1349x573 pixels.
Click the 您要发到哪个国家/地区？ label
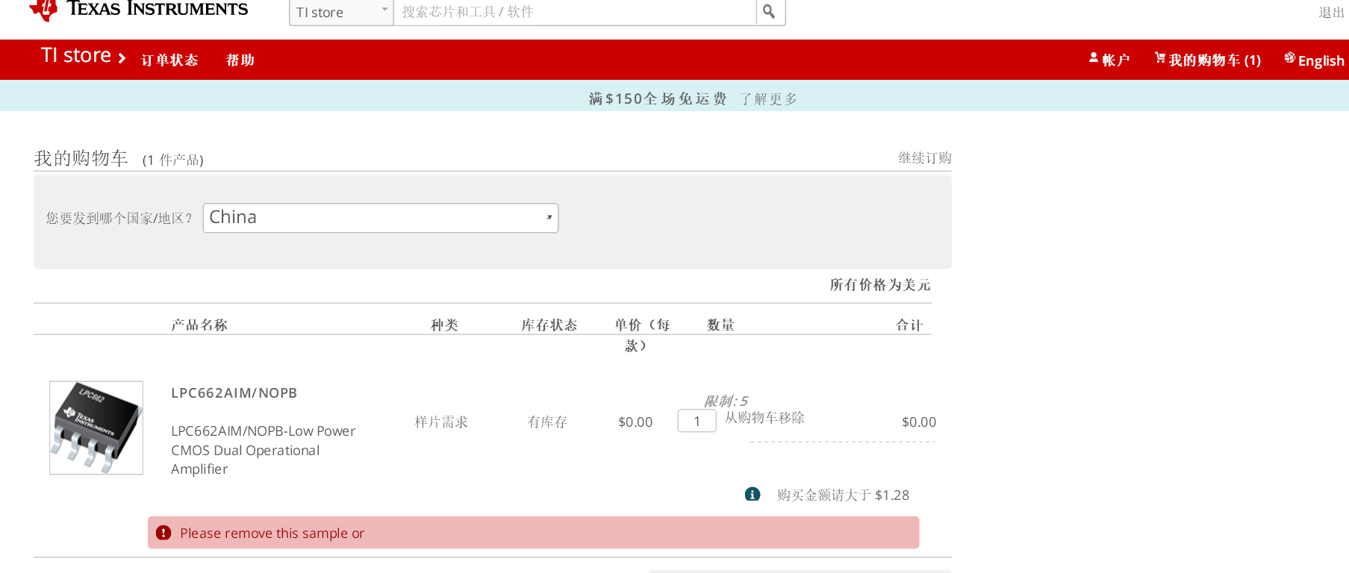[x=119, y=218]
